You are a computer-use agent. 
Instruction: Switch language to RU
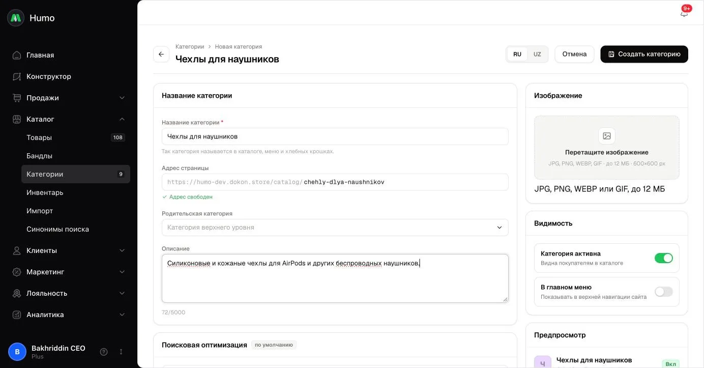coord(517,54)
